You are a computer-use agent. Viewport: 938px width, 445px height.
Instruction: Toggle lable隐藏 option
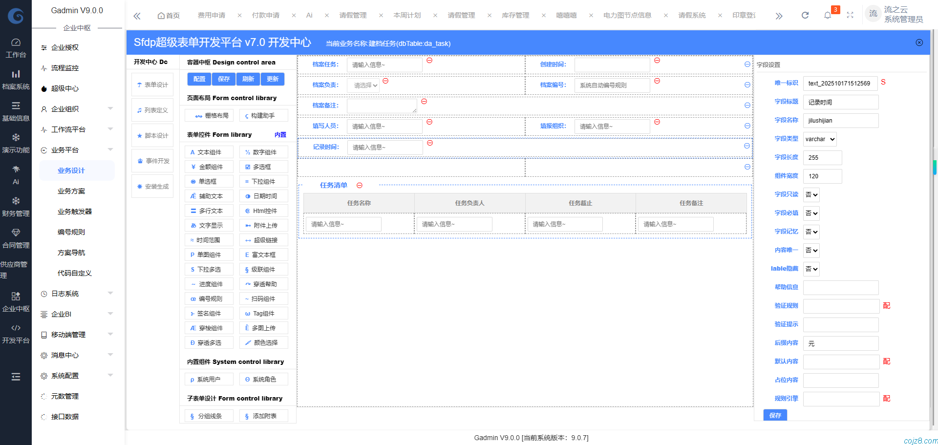811,269
